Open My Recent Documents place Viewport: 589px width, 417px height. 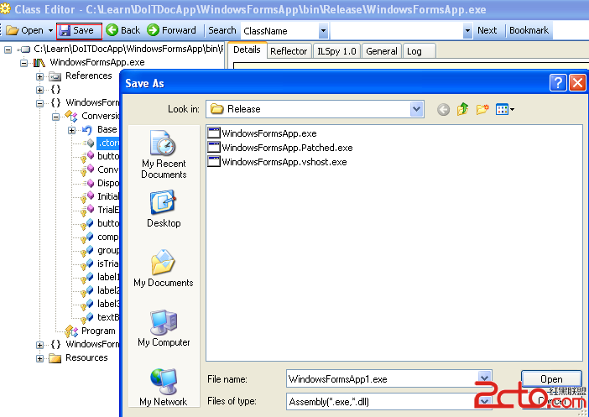click(164, 154)
